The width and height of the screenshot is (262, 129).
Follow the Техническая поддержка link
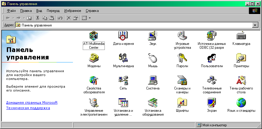click(28, 108)
